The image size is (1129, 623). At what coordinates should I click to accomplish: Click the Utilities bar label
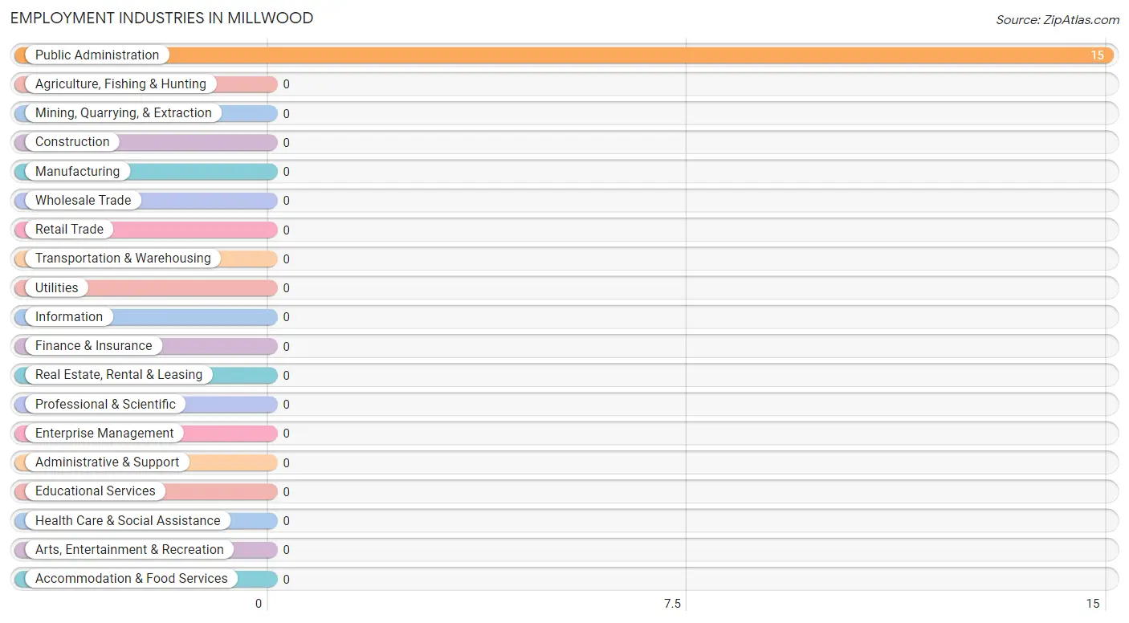pos(57,287)
